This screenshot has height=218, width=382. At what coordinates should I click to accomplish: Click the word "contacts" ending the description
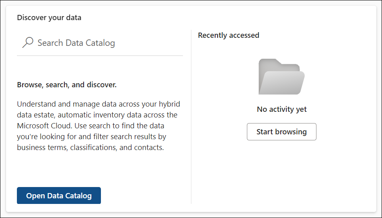[148, 148]
